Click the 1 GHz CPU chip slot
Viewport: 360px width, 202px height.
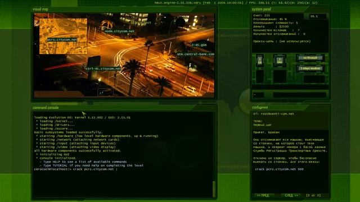tap(280, 61)
